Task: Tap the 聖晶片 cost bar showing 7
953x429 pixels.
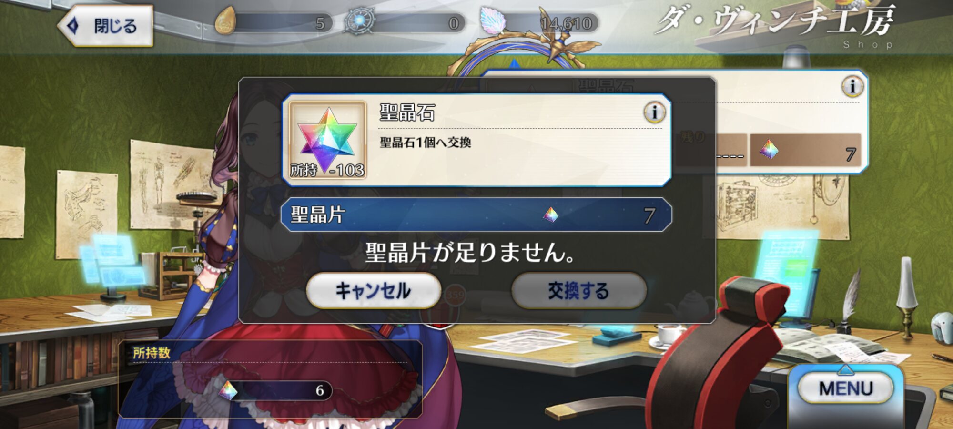Action: (476, 215)
